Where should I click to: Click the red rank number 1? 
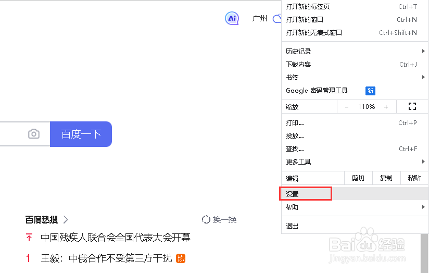[x=28, y=258]
